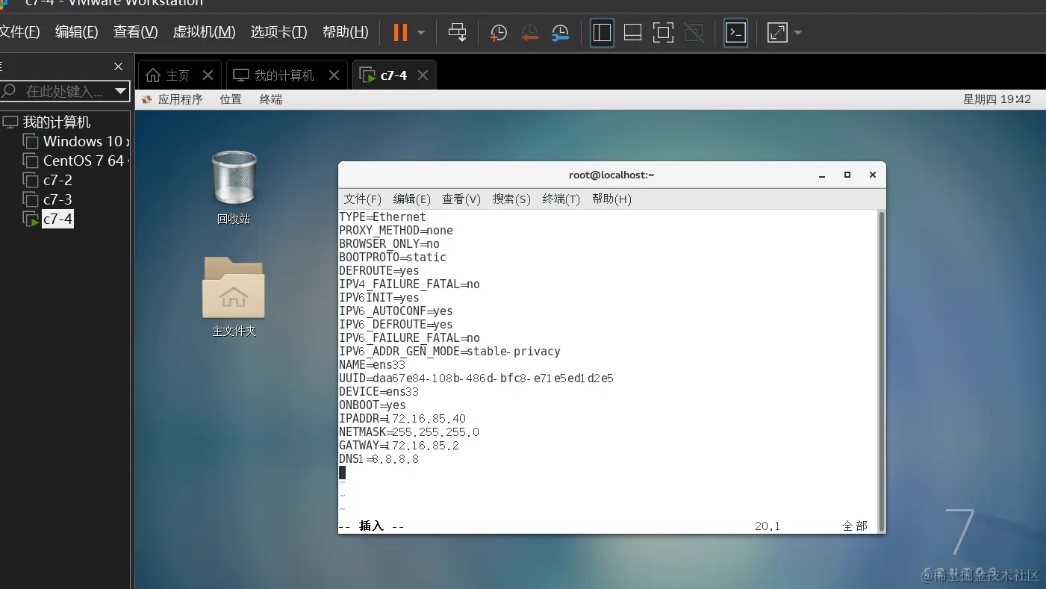Click the terminal's vertical scrollbar
Image resolution: width=1046 pixels, height=589 pixels.
click(881, 371)
